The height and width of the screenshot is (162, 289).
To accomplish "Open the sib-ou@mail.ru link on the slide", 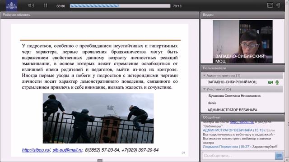I will 67,150.
